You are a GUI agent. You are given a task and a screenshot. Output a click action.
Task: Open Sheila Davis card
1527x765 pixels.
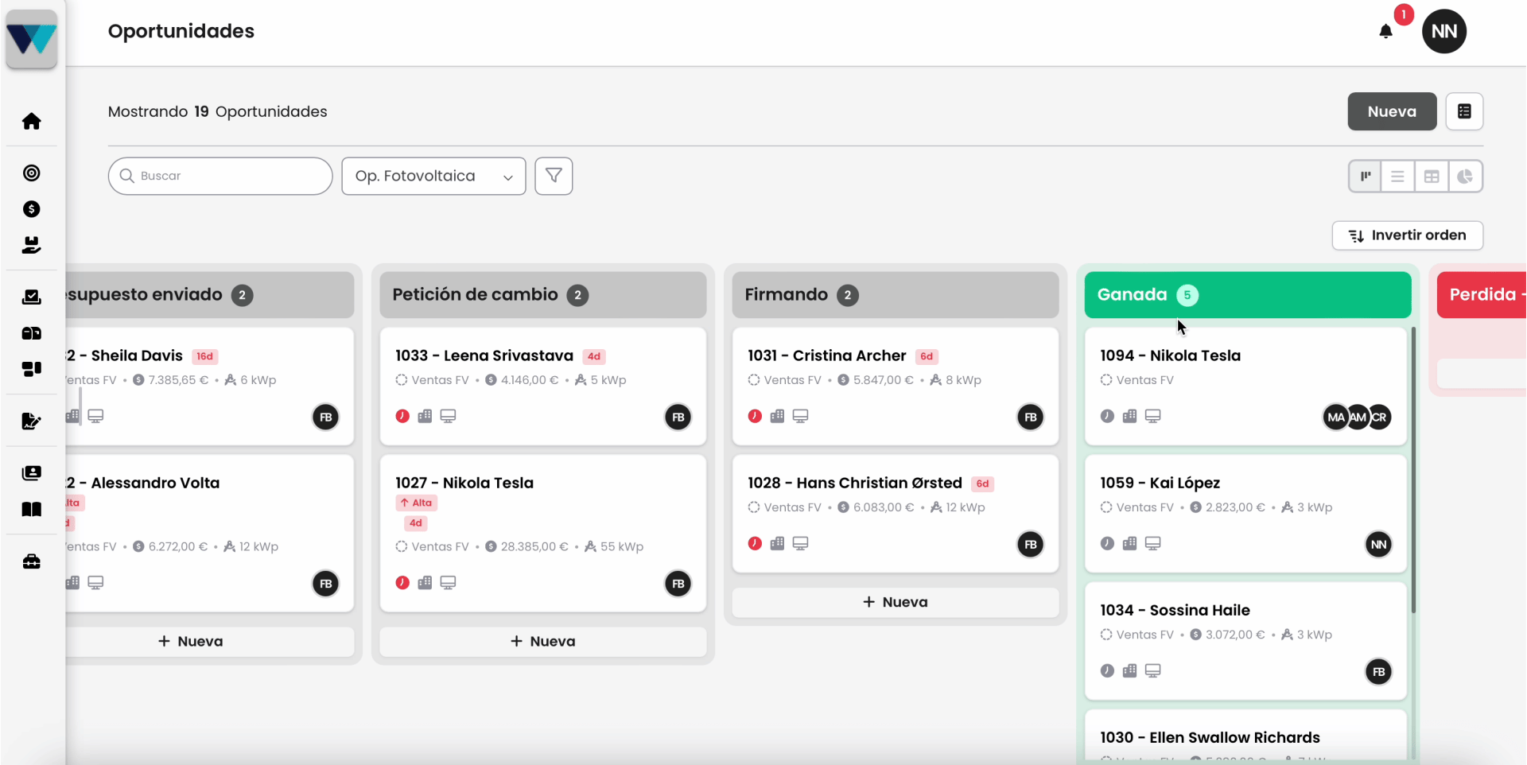point(210,386)
